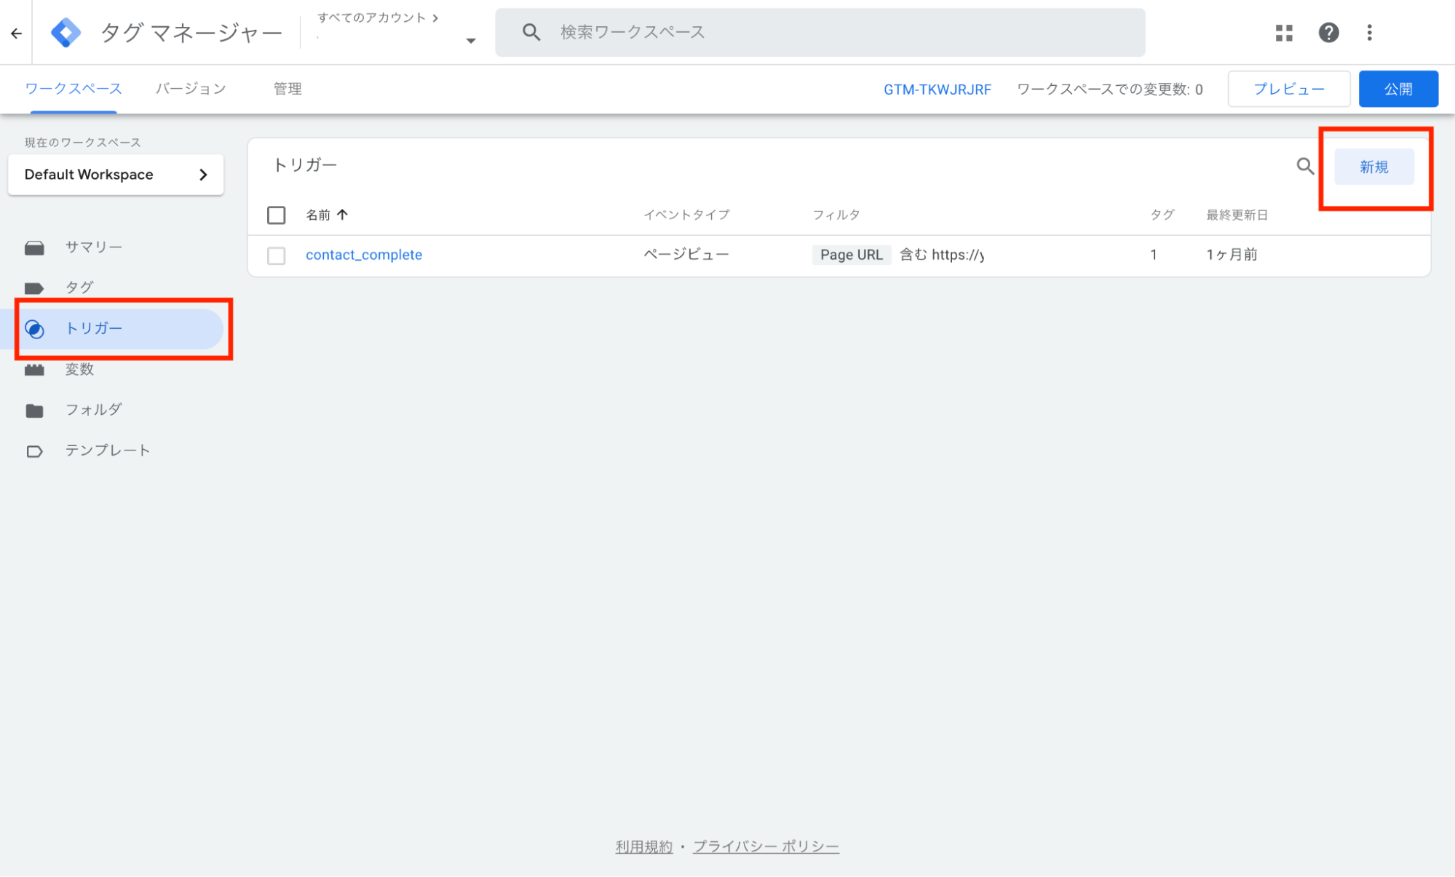Click the tag count 1 cell

coord(1154,255)
